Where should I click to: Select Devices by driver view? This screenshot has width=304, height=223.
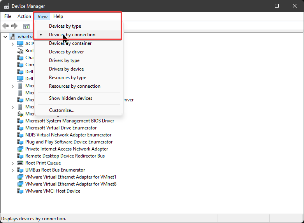79,52
